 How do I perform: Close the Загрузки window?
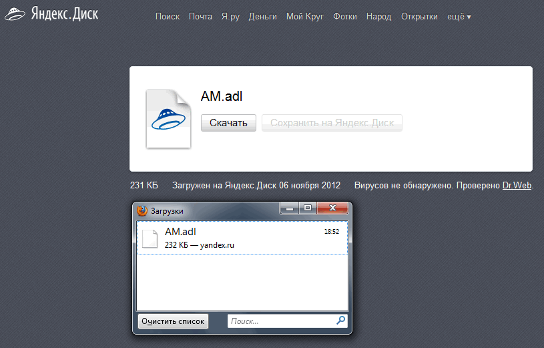tap(332, 208)
